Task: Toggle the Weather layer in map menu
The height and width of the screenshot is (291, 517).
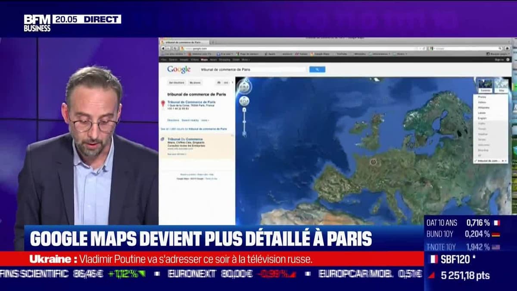Action: tap(482, 134)
